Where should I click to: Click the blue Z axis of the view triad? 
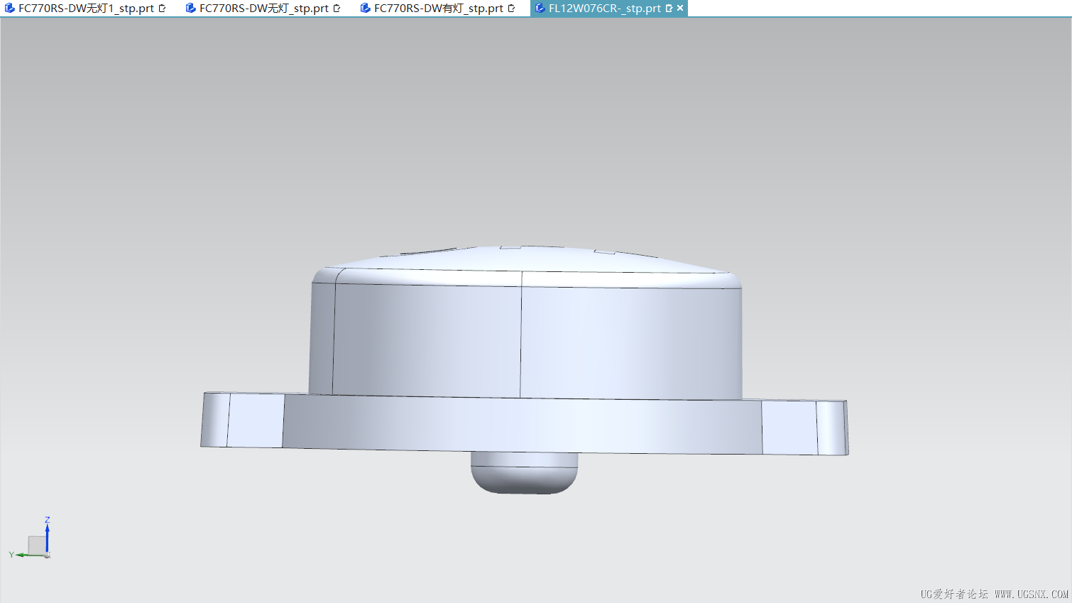[48, 536]
